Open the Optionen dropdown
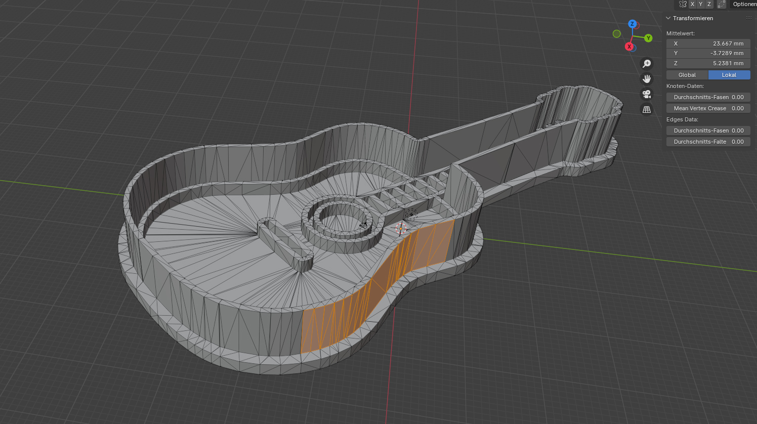The width and height of the screenshot is (757, 424). [x=744, y=4]
